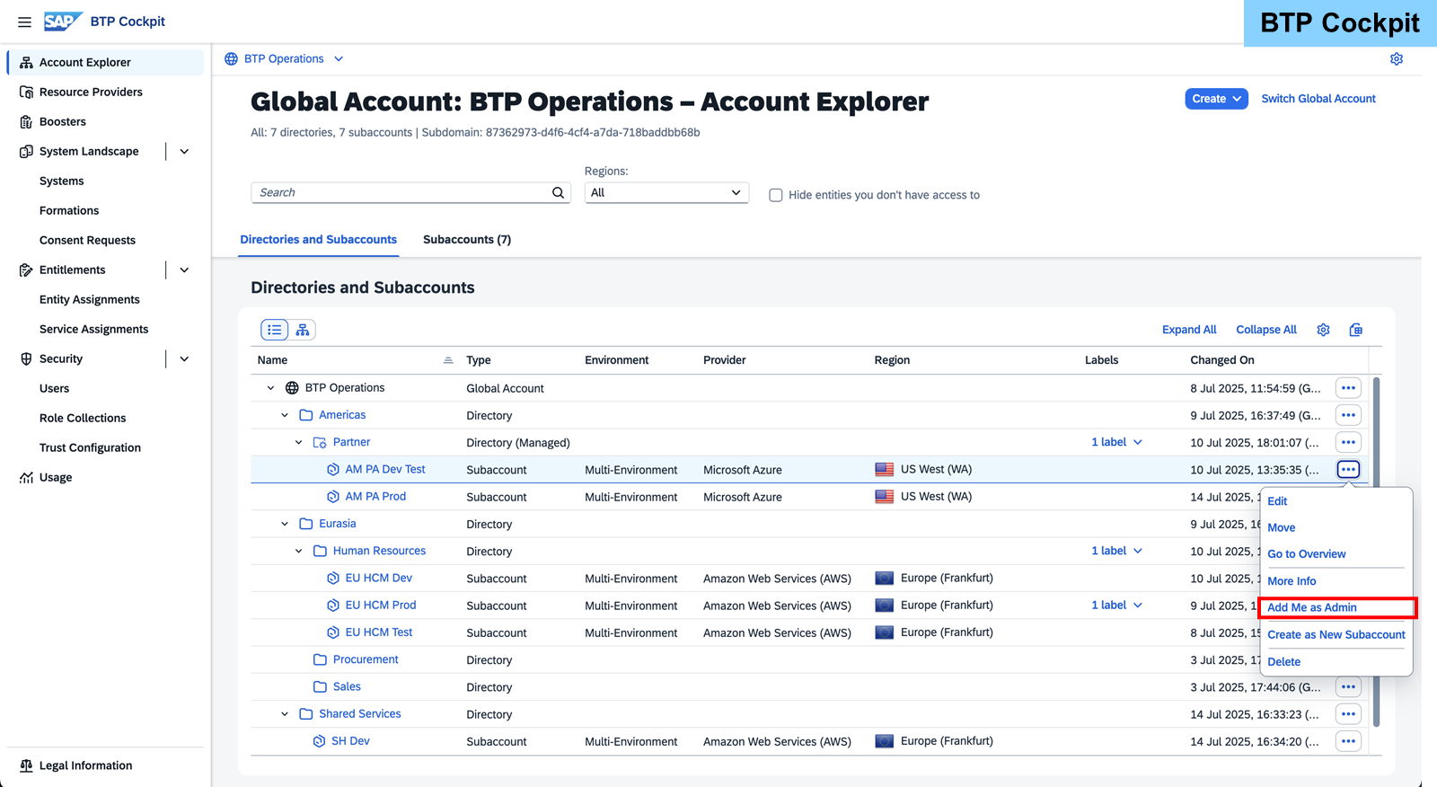Open the SH Dev subaccount
This screenshot has height=787, width=1437.
pyautogui.click(x=350, y=741)
